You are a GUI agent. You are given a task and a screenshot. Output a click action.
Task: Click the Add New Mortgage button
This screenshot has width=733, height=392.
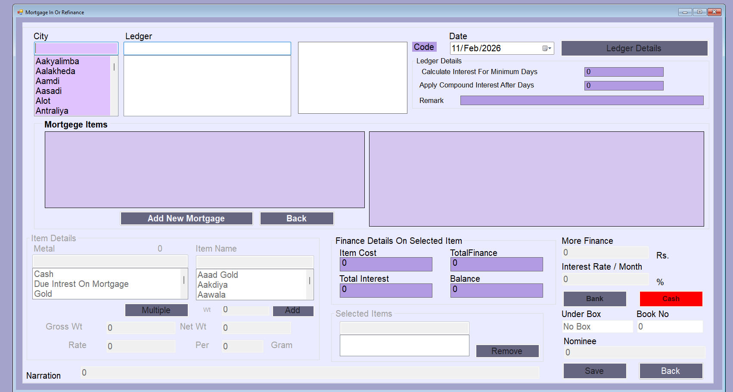click(186, 218)
